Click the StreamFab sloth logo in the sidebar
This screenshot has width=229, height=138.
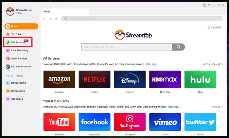pos(10,11)
